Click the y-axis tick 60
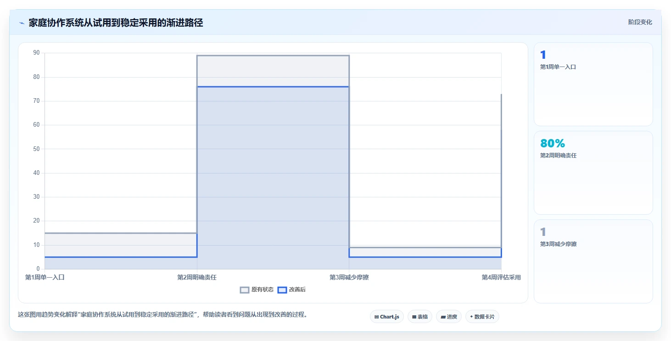 point(36,125)
